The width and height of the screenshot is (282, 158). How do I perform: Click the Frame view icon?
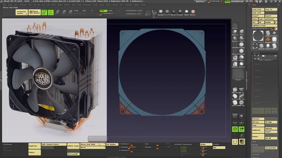point(235,142)
